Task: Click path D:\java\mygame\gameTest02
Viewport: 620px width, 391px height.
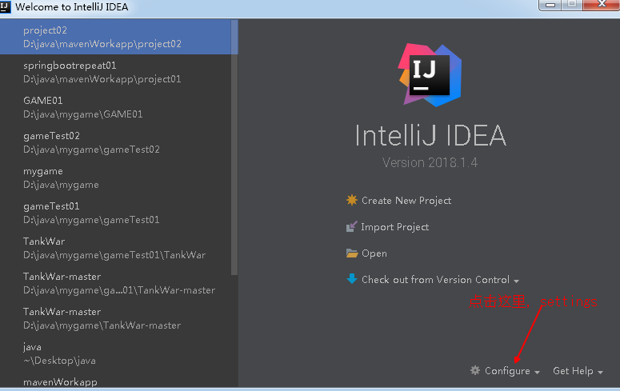Action: point(91,150)
